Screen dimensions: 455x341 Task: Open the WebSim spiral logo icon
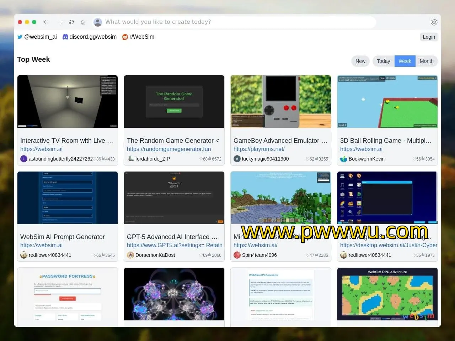pos(434,22)
